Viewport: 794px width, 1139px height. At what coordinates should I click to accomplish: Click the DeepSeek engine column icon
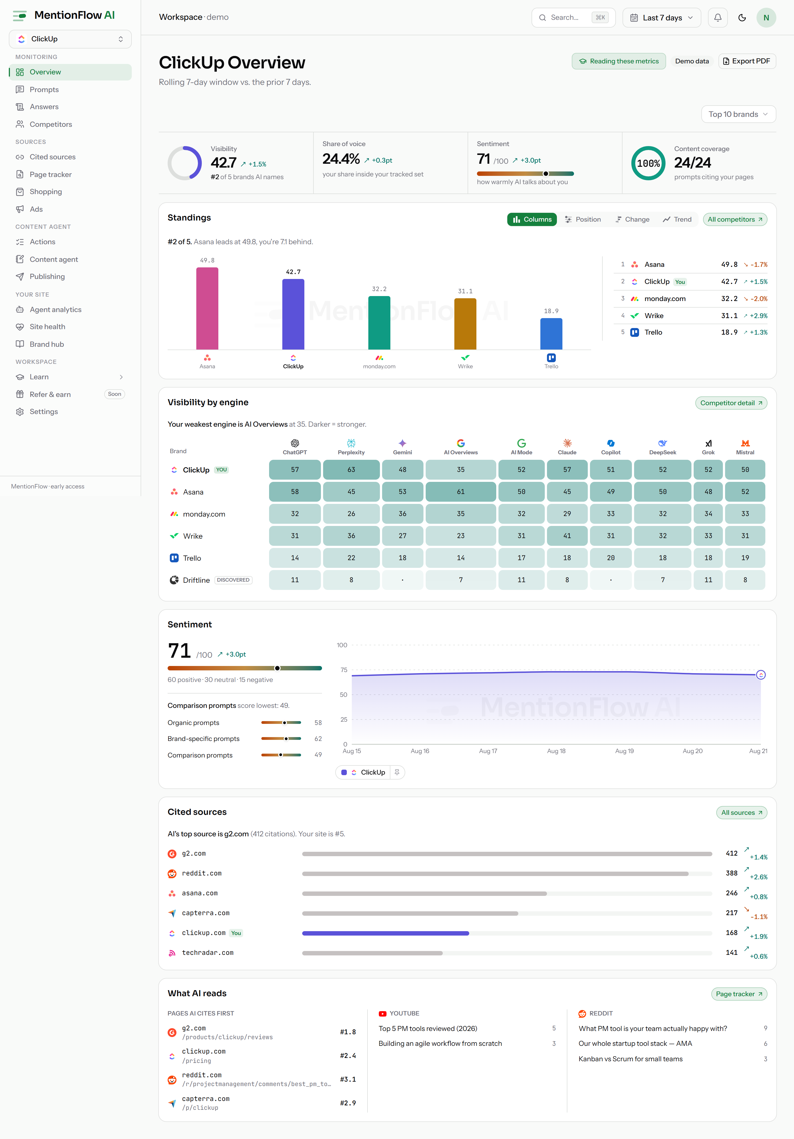click(x=662, y=443)
